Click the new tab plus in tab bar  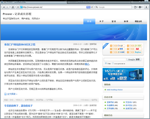tap(132, 2)
